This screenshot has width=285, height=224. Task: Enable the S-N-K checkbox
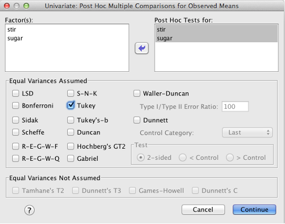tap(70, 93)
